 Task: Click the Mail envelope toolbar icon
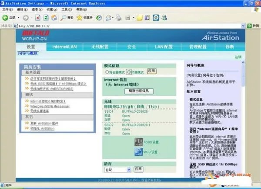pos(108,18)
